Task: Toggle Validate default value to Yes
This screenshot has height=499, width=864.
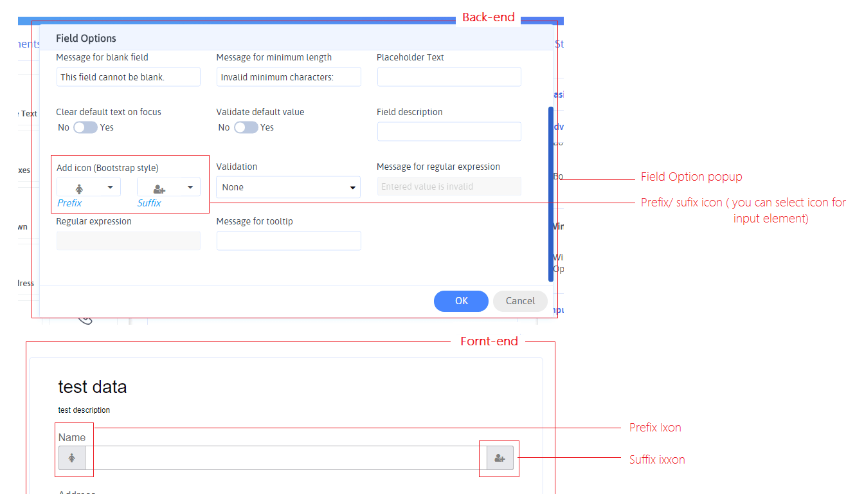Action: [x=251, y=127]
